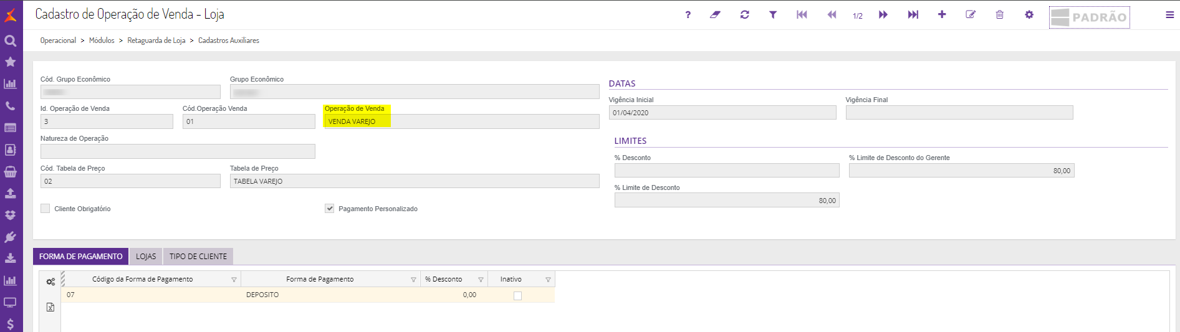Go to the first record
Screen dimensions: 1180x332
pos(802,15)
